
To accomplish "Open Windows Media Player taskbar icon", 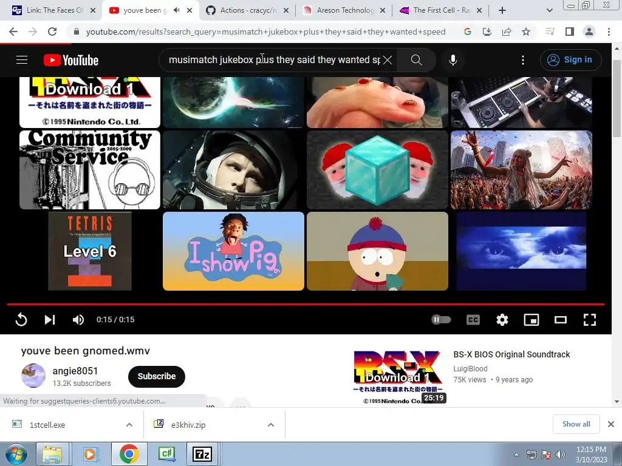I will 90,454.
